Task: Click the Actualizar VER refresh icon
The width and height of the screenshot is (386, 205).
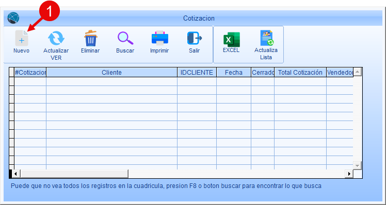Action: (56, 38)
